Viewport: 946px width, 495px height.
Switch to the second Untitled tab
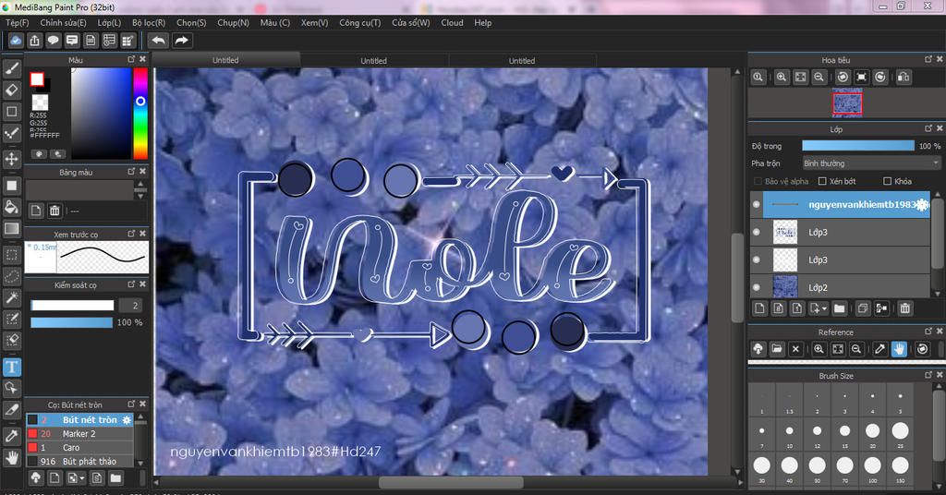pyautogui.click(x=373, y=61)
